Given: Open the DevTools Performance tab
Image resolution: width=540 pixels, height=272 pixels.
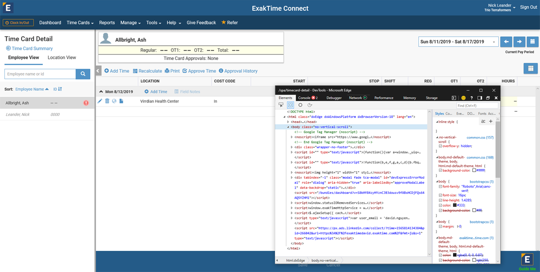Looking at the screenshot, I should tap(384, 98).
